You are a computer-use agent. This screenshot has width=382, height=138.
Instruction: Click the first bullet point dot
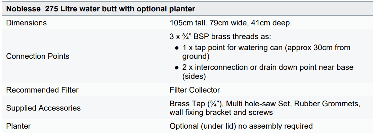tap(177, 48)
